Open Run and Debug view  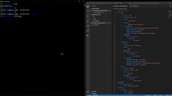[88, 21]
